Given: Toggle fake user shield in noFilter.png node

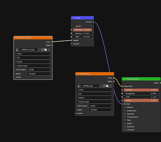Looking at the screenshot, I should 101,86.
